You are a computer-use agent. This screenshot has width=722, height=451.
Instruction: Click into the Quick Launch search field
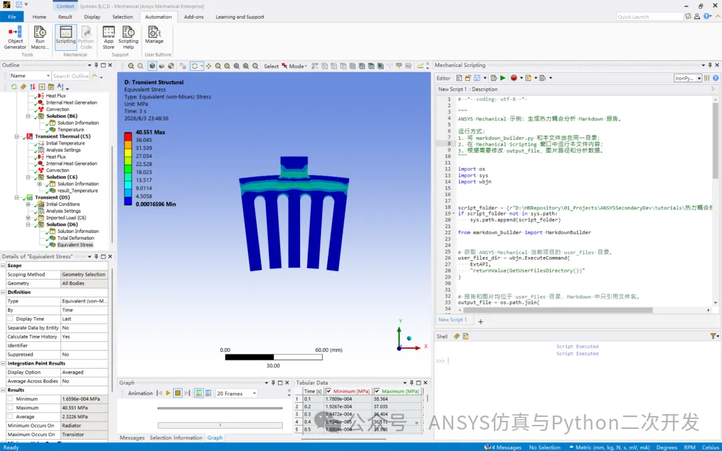pyautogui.click(x=650, y=17)
